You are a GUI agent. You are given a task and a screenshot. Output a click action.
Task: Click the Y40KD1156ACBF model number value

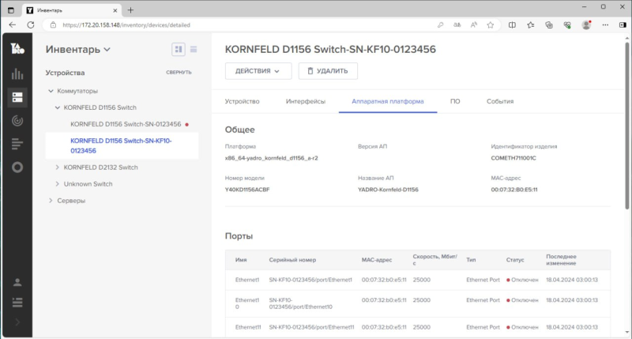click(x=247, y=190)
